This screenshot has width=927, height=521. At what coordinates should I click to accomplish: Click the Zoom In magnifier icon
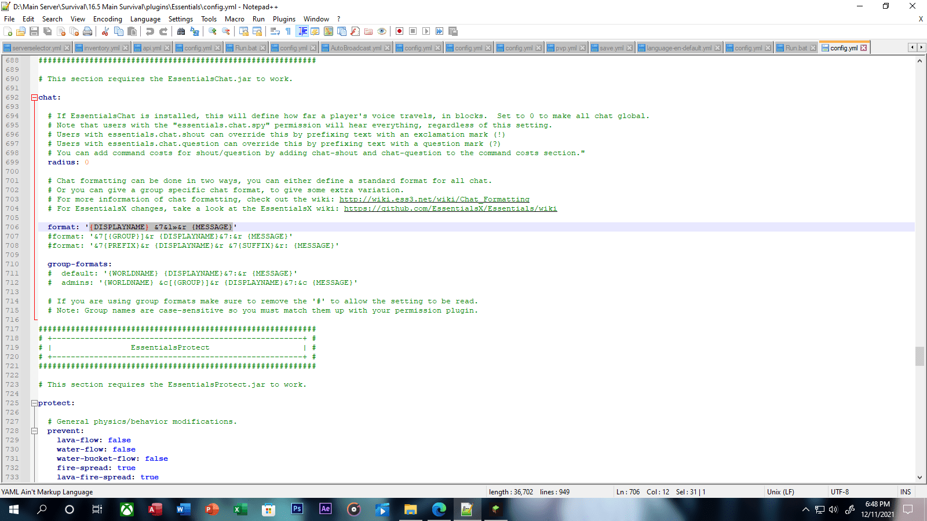pyautogui.click(x=213, y=31)
